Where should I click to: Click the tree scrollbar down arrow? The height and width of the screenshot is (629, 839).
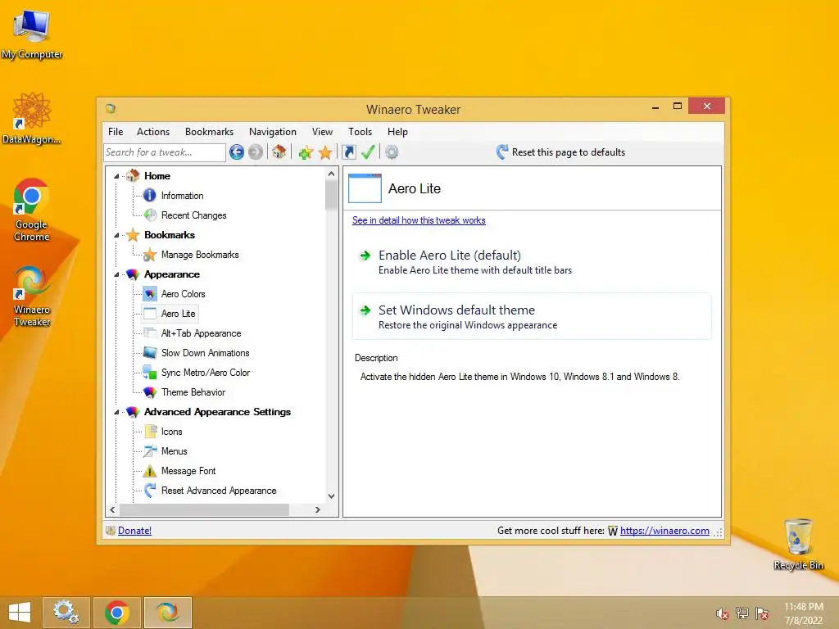tap(331, 496)
